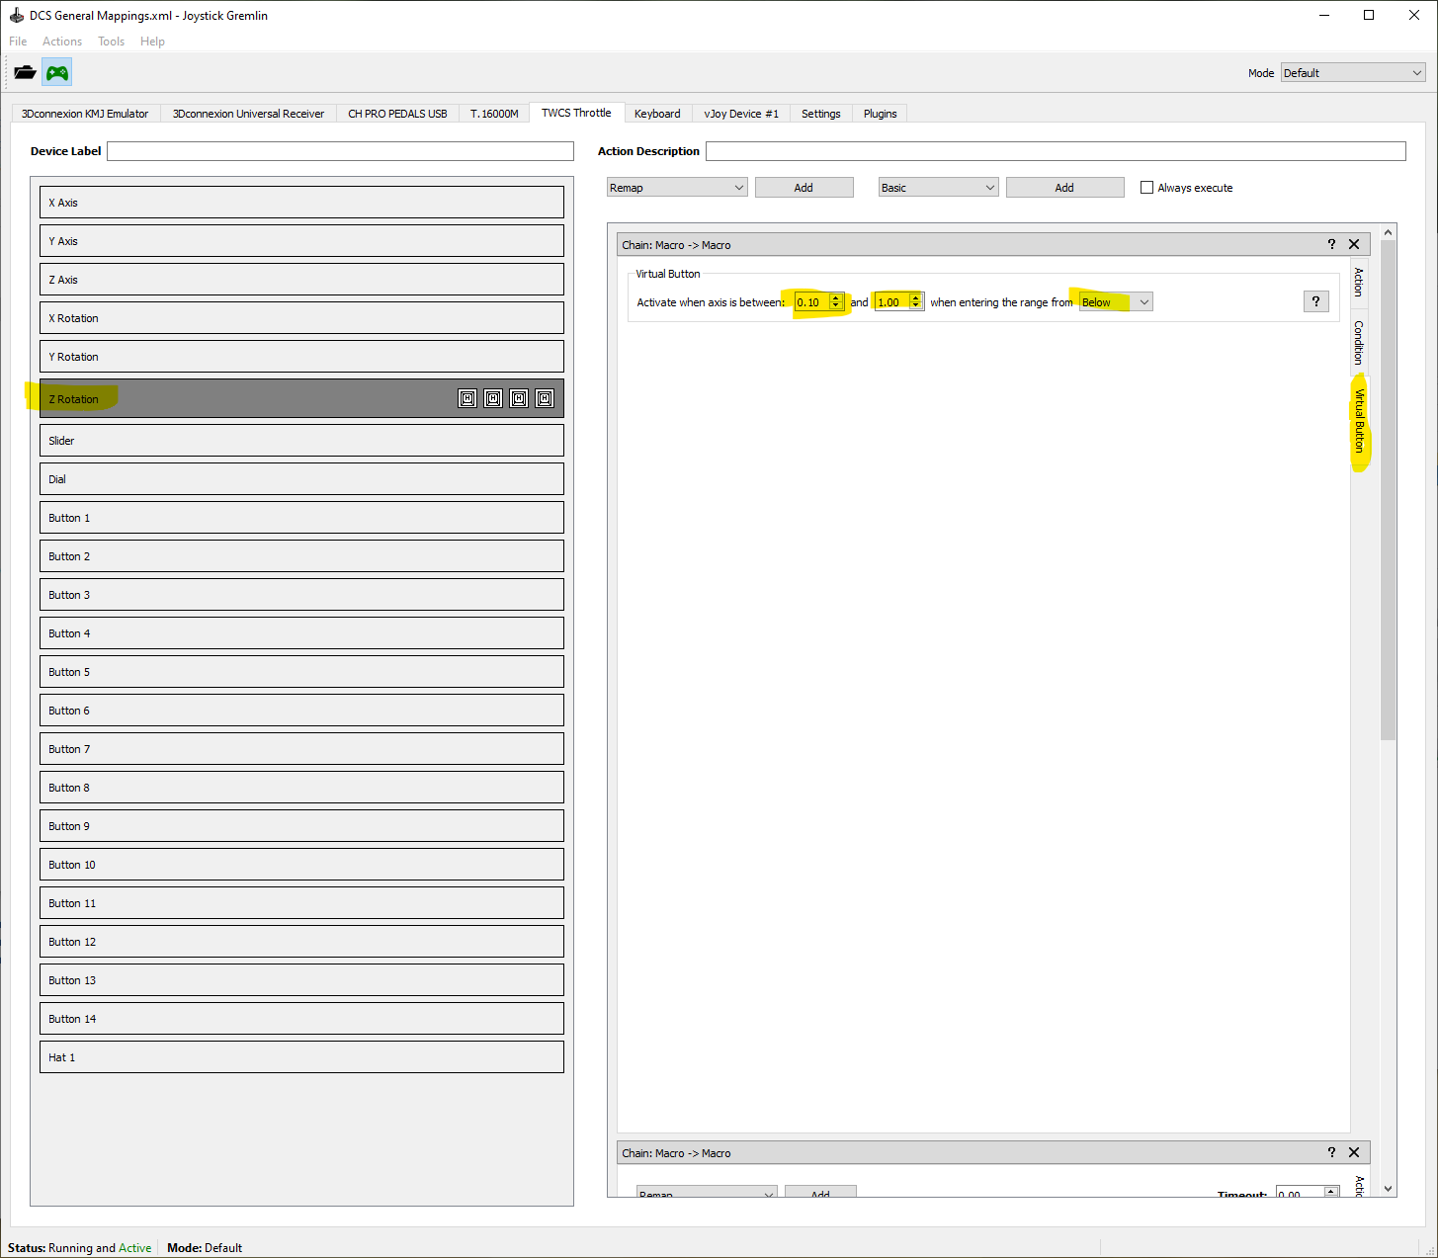This screenshot has height=1258, width=1438.
Task: Select the Slider input
Action: [x=301, y=440]
